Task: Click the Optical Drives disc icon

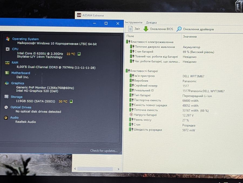Action: [x=6, y=107]
